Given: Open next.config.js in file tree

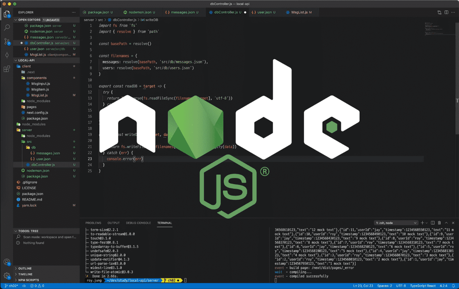Looking at the screenshot, I should point(46,112).
